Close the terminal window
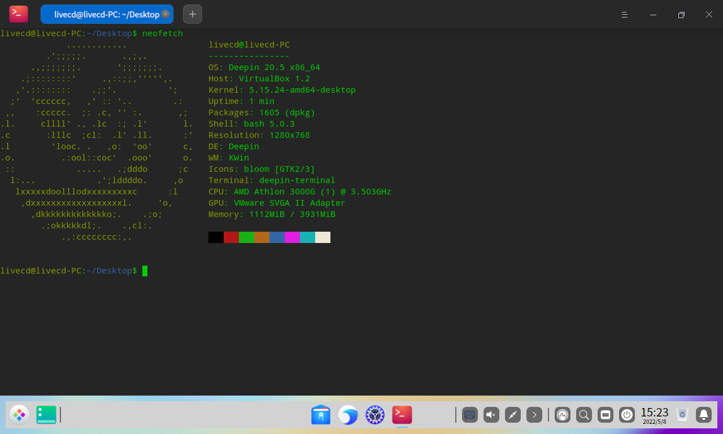This screenshot has height=434, width=723. [x=709, y=15]
